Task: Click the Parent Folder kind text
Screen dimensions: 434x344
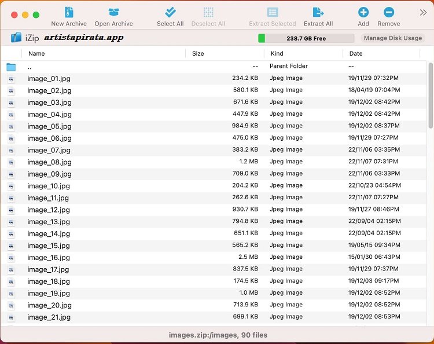Action: tap(289, 66)
